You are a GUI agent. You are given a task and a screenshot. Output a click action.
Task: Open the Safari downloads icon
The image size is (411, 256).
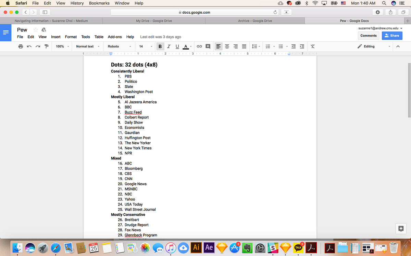[x=378, y=12]
